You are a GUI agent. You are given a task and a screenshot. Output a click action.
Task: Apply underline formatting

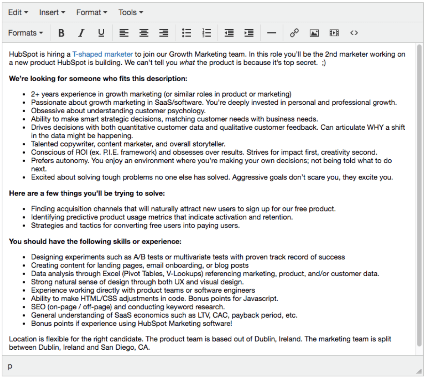[101, 33]
